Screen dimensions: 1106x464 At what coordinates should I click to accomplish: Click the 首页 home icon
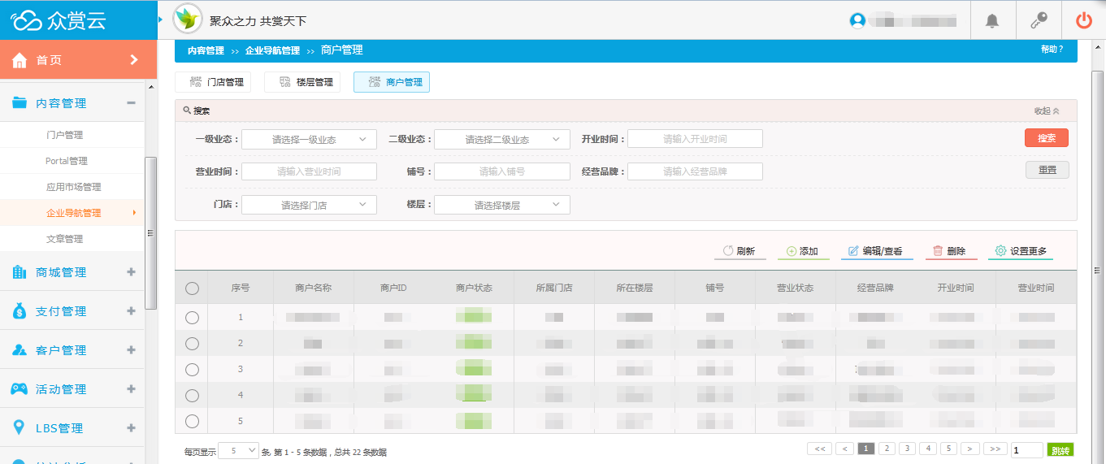coord(20,60)
